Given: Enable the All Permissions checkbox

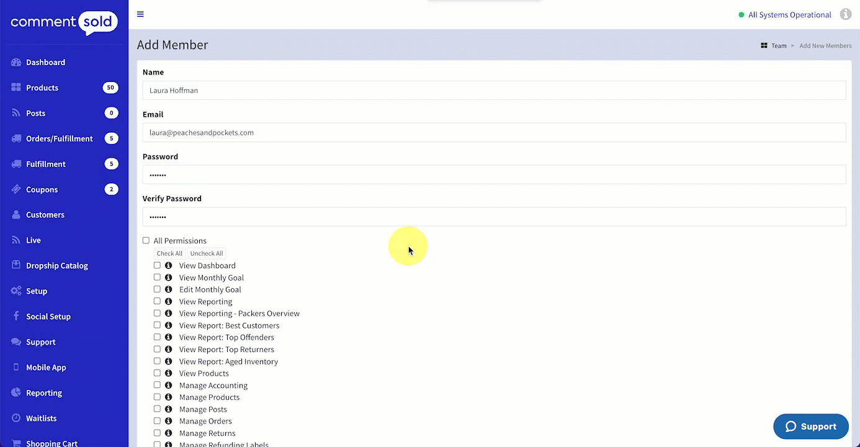Looking at the screenshot, I should [146, 241].
